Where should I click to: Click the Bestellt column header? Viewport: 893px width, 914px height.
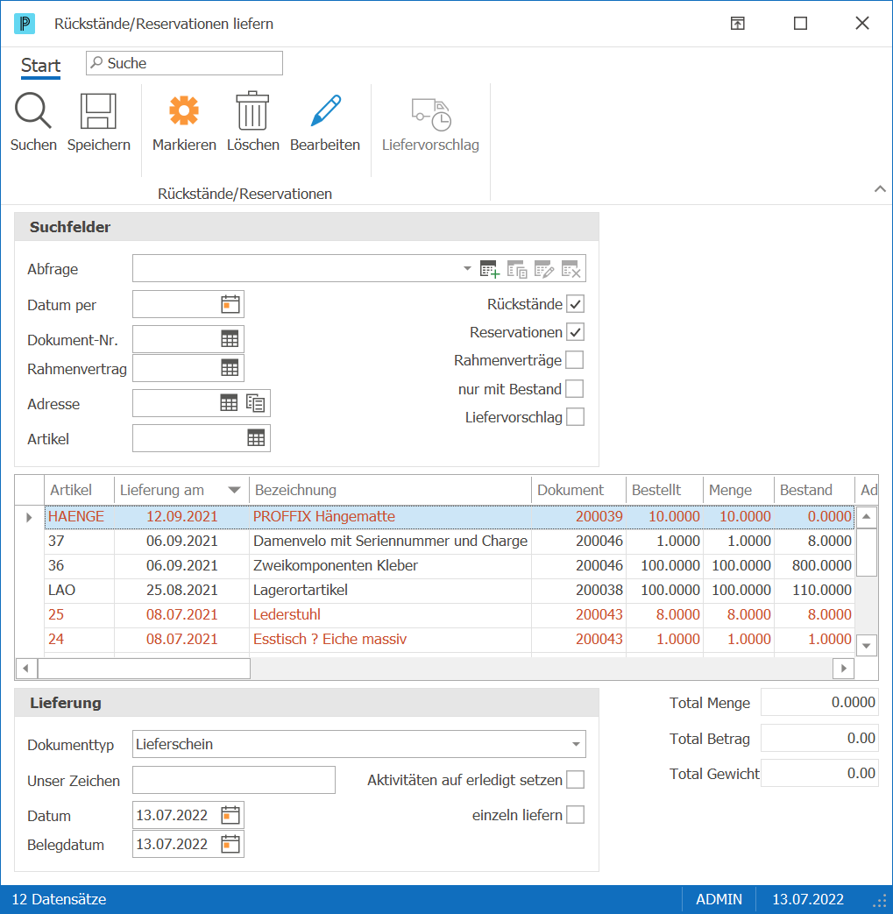tap(664, 490)
